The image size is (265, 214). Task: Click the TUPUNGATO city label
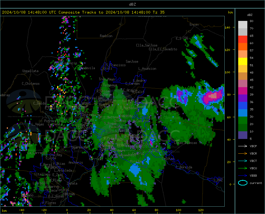tap(52, 167)
